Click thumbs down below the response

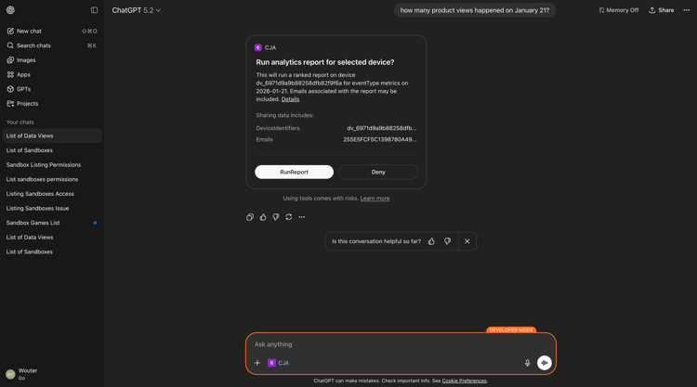[276, 217]
